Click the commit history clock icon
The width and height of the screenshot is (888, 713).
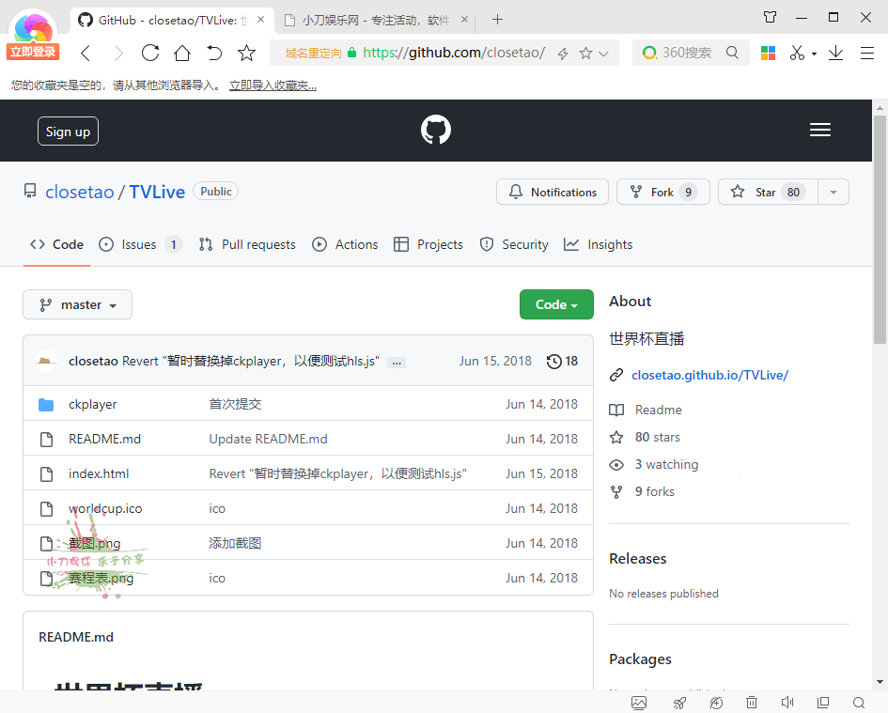[x=554, y=362]
